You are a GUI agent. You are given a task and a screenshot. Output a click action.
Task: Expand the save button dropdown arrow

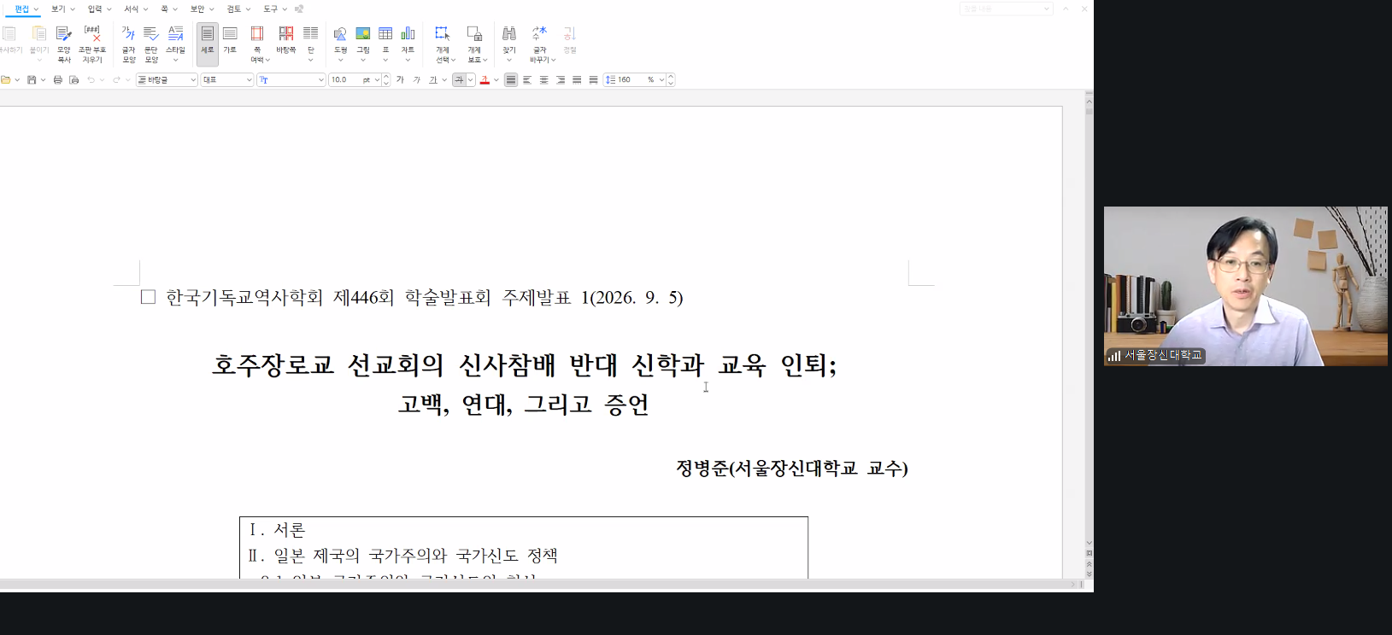pos(43,80)
